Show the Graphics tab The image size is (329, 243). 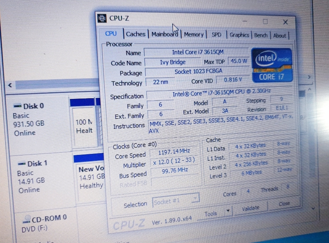click(239, 35)
